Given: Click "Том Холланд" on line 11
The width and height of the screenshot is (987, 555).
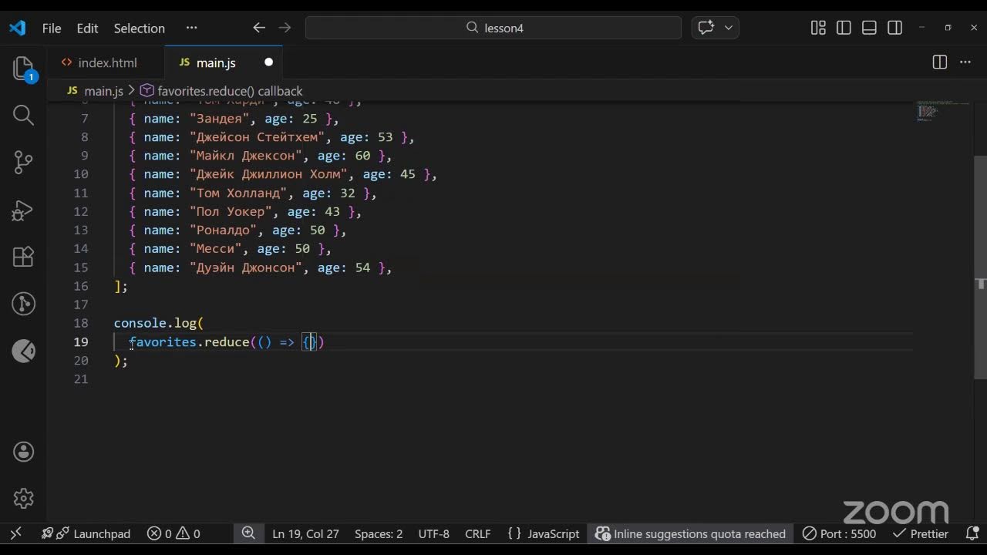Looking at the screenshot, I should [239, 193].
